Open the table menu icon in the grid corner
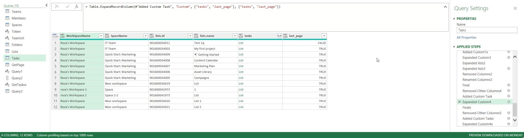524x138 pixels. [x=55, y=36]
